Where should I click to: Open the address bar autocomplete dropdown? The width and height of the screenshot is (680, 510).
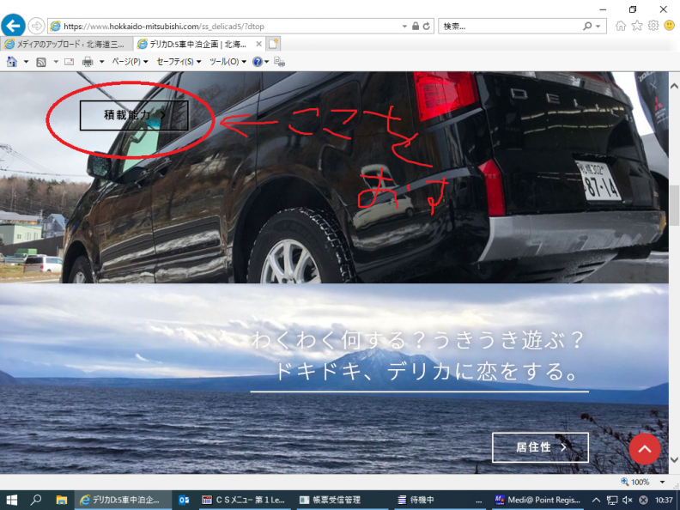pyautogui.click(x=404, y=26)
